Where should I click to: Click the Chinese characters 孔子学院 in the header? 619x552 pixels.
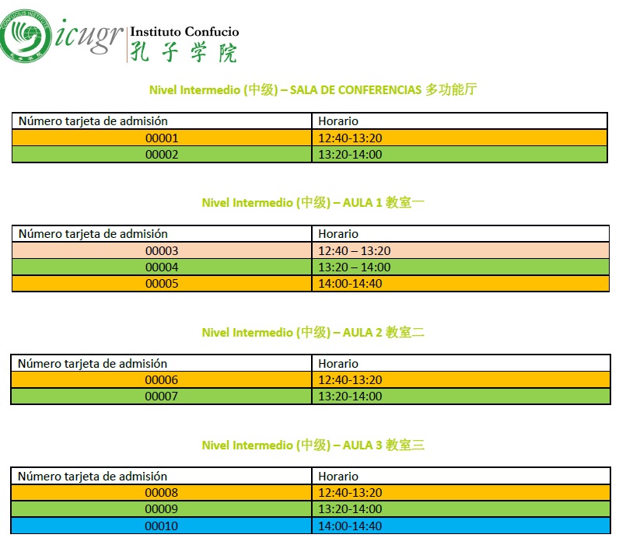tap(184, 52)
